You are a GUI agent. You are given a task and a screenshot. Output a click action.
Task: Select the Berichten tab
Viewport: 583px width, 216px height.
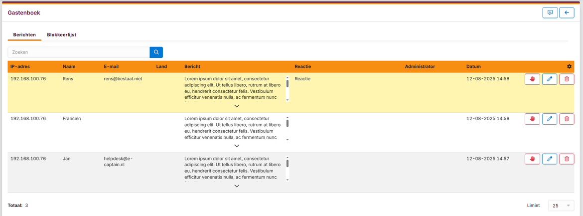pyautogui.click(x=24, y=35)
